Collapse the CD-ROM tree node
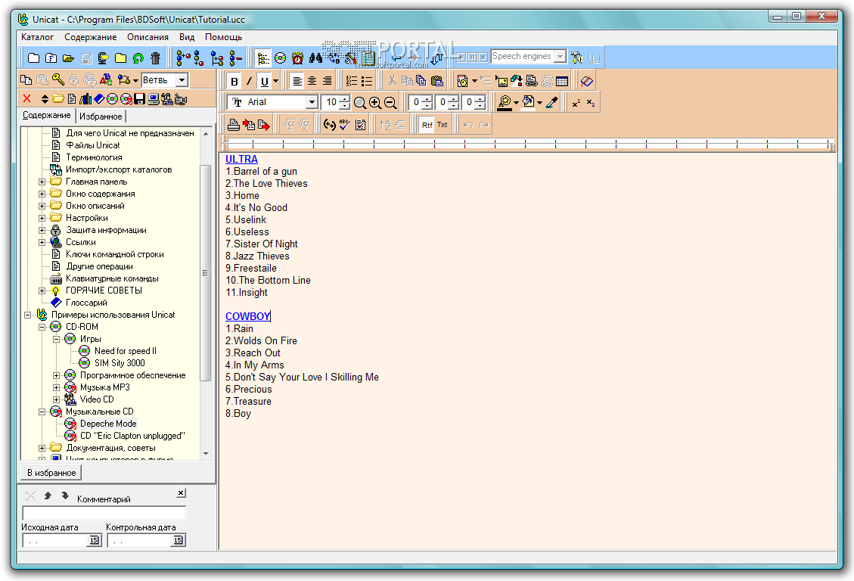Viewport: 854px width, 581px height. 42,328
